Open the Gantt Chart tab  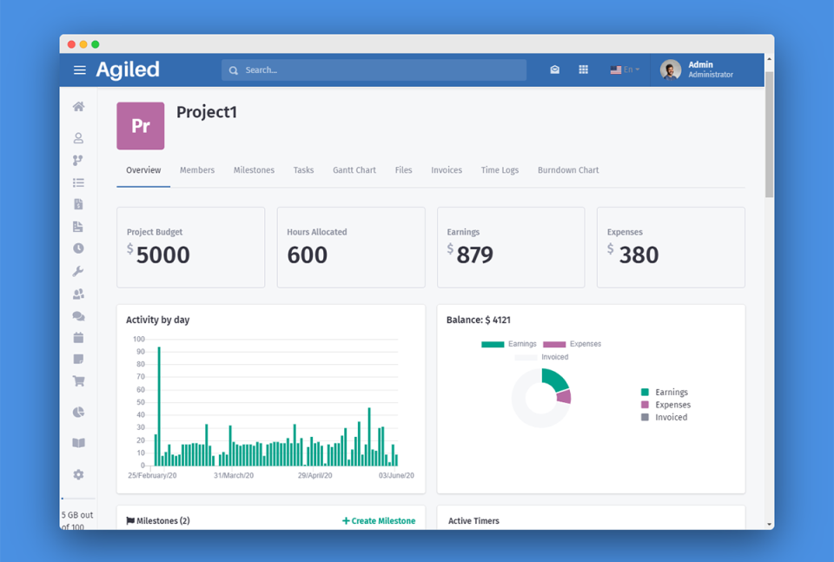[x=354, y=170]
